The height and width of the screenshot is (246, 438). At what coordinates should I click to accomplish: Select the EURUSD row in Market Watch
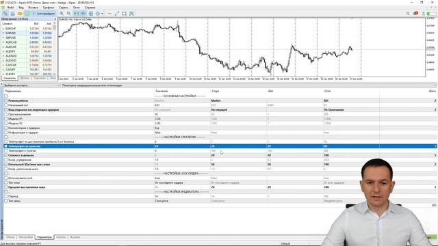pyautogui.click(x=27, y=33)
